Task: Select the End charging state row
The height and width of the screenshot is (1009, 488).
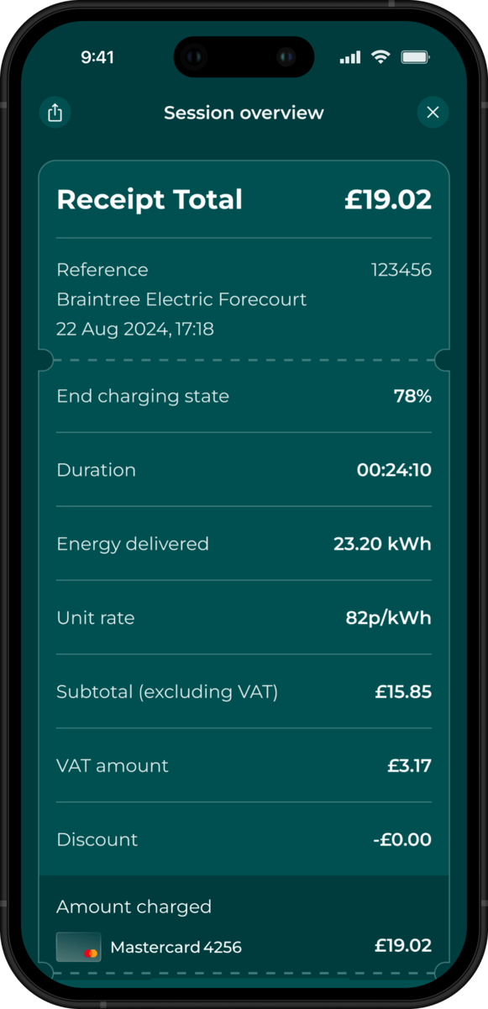Action: [244, 396]
